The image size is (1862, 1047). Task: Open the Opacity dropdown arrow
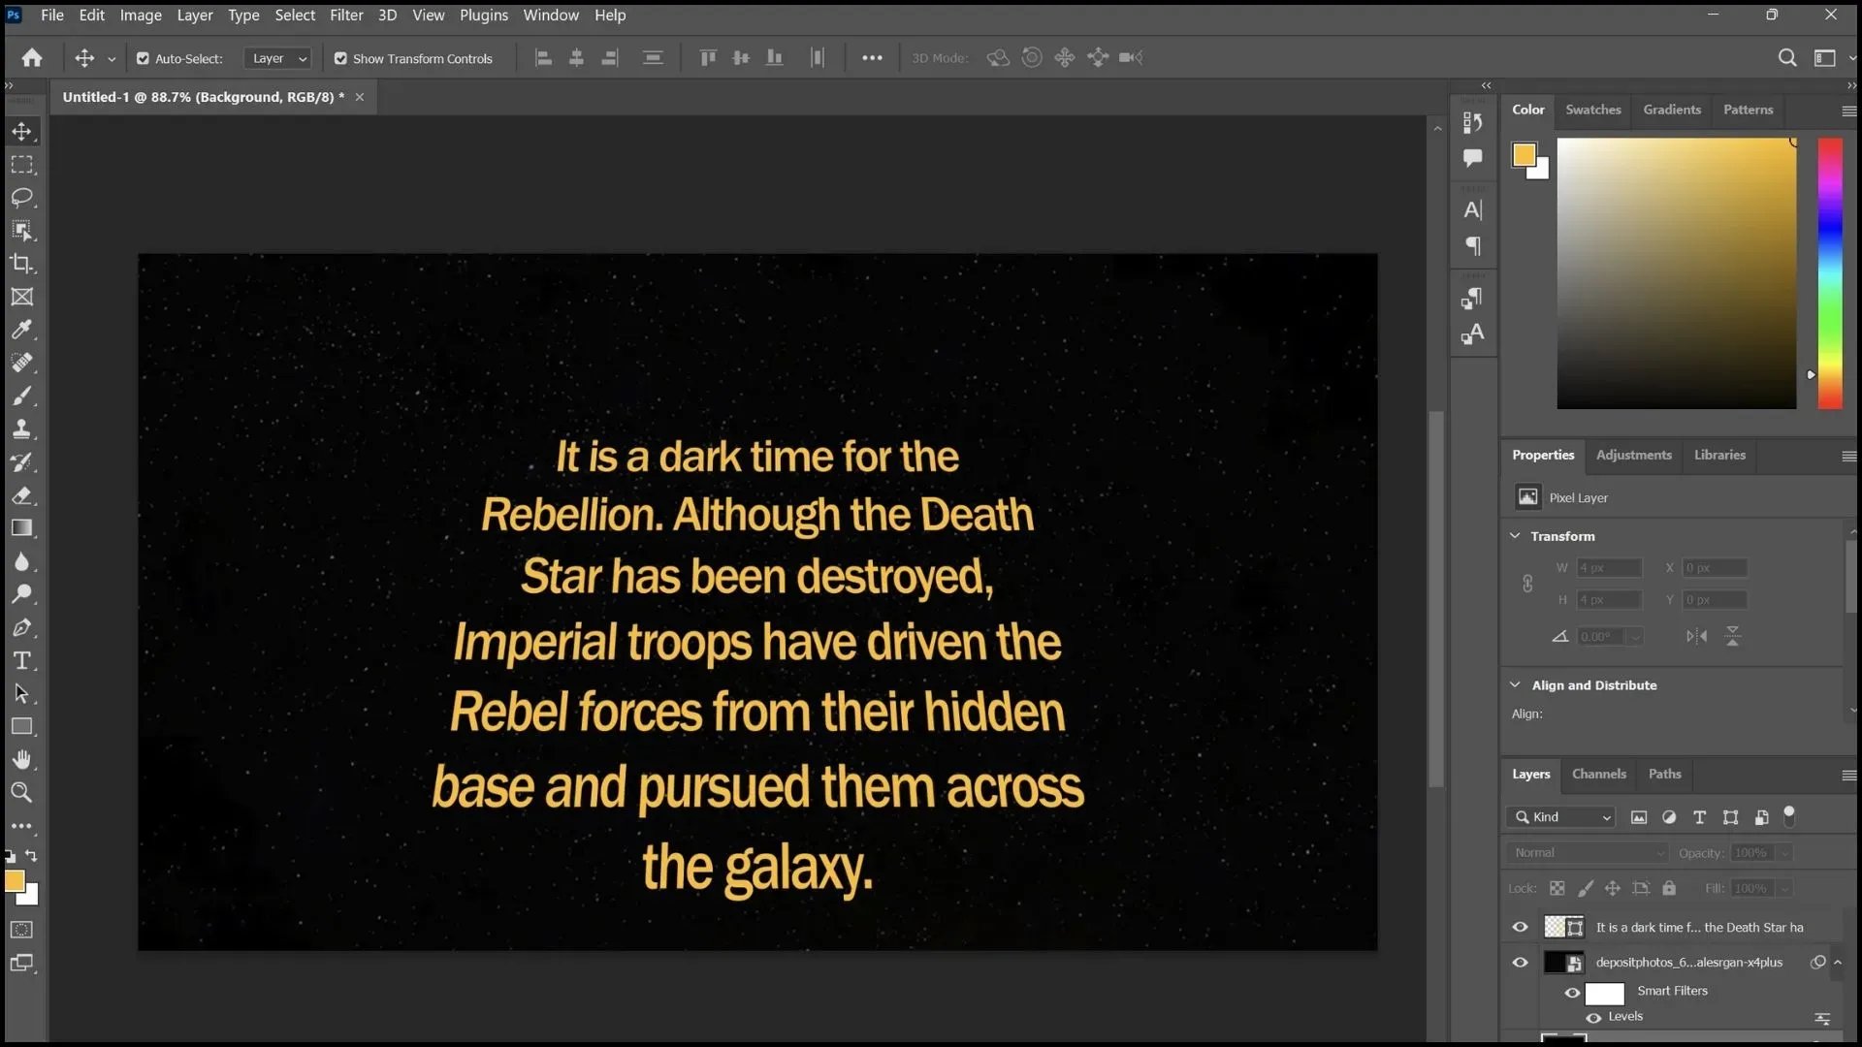tap(1784, 853)
